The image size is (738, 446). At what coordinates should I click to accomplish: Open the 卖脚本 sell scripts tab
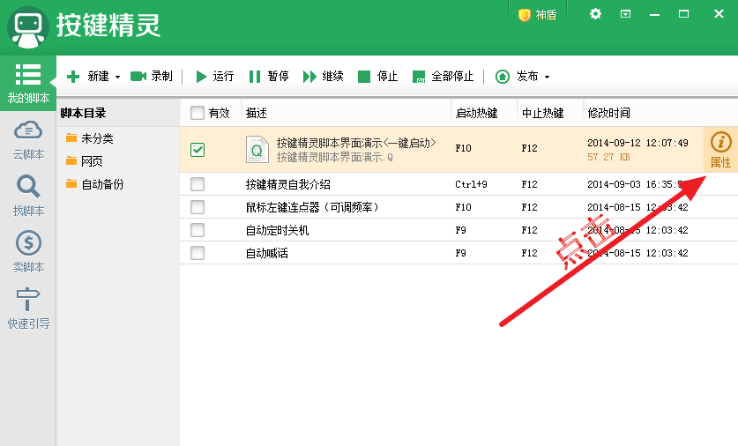tap(28, 252)
